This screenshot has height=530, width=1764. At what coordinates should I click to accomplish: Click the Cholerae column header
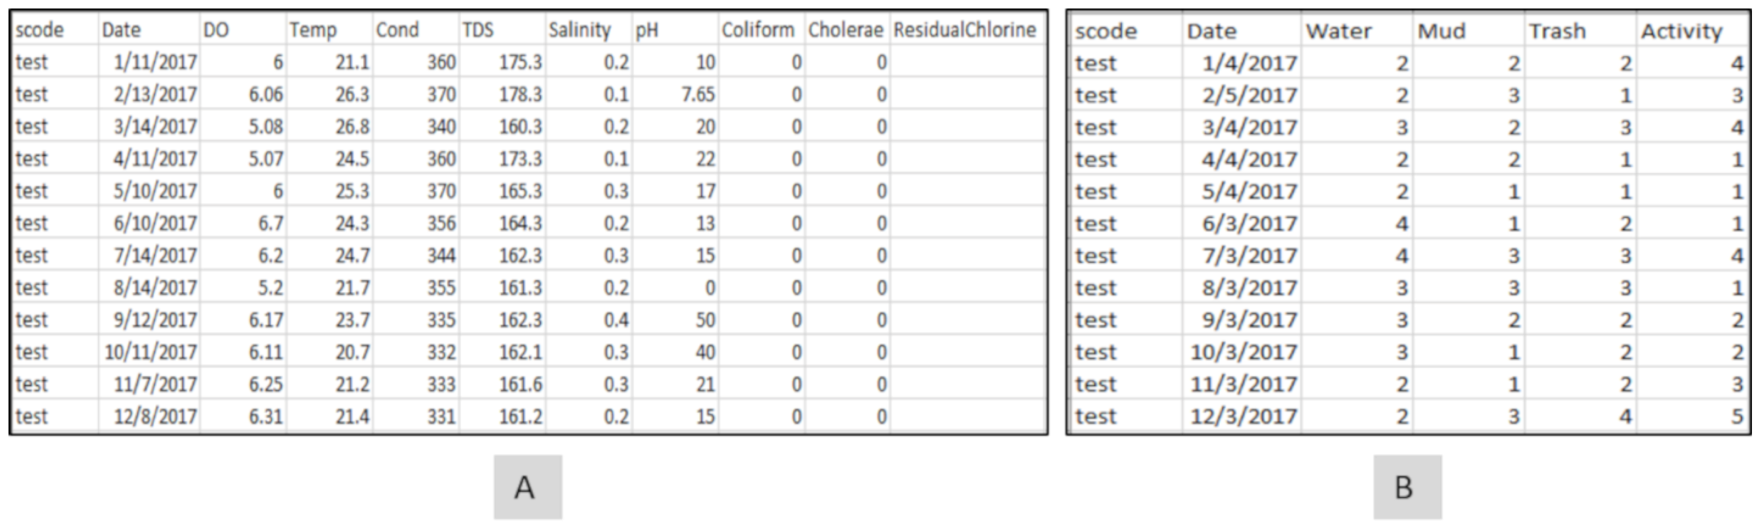click(x=846, y=30)
